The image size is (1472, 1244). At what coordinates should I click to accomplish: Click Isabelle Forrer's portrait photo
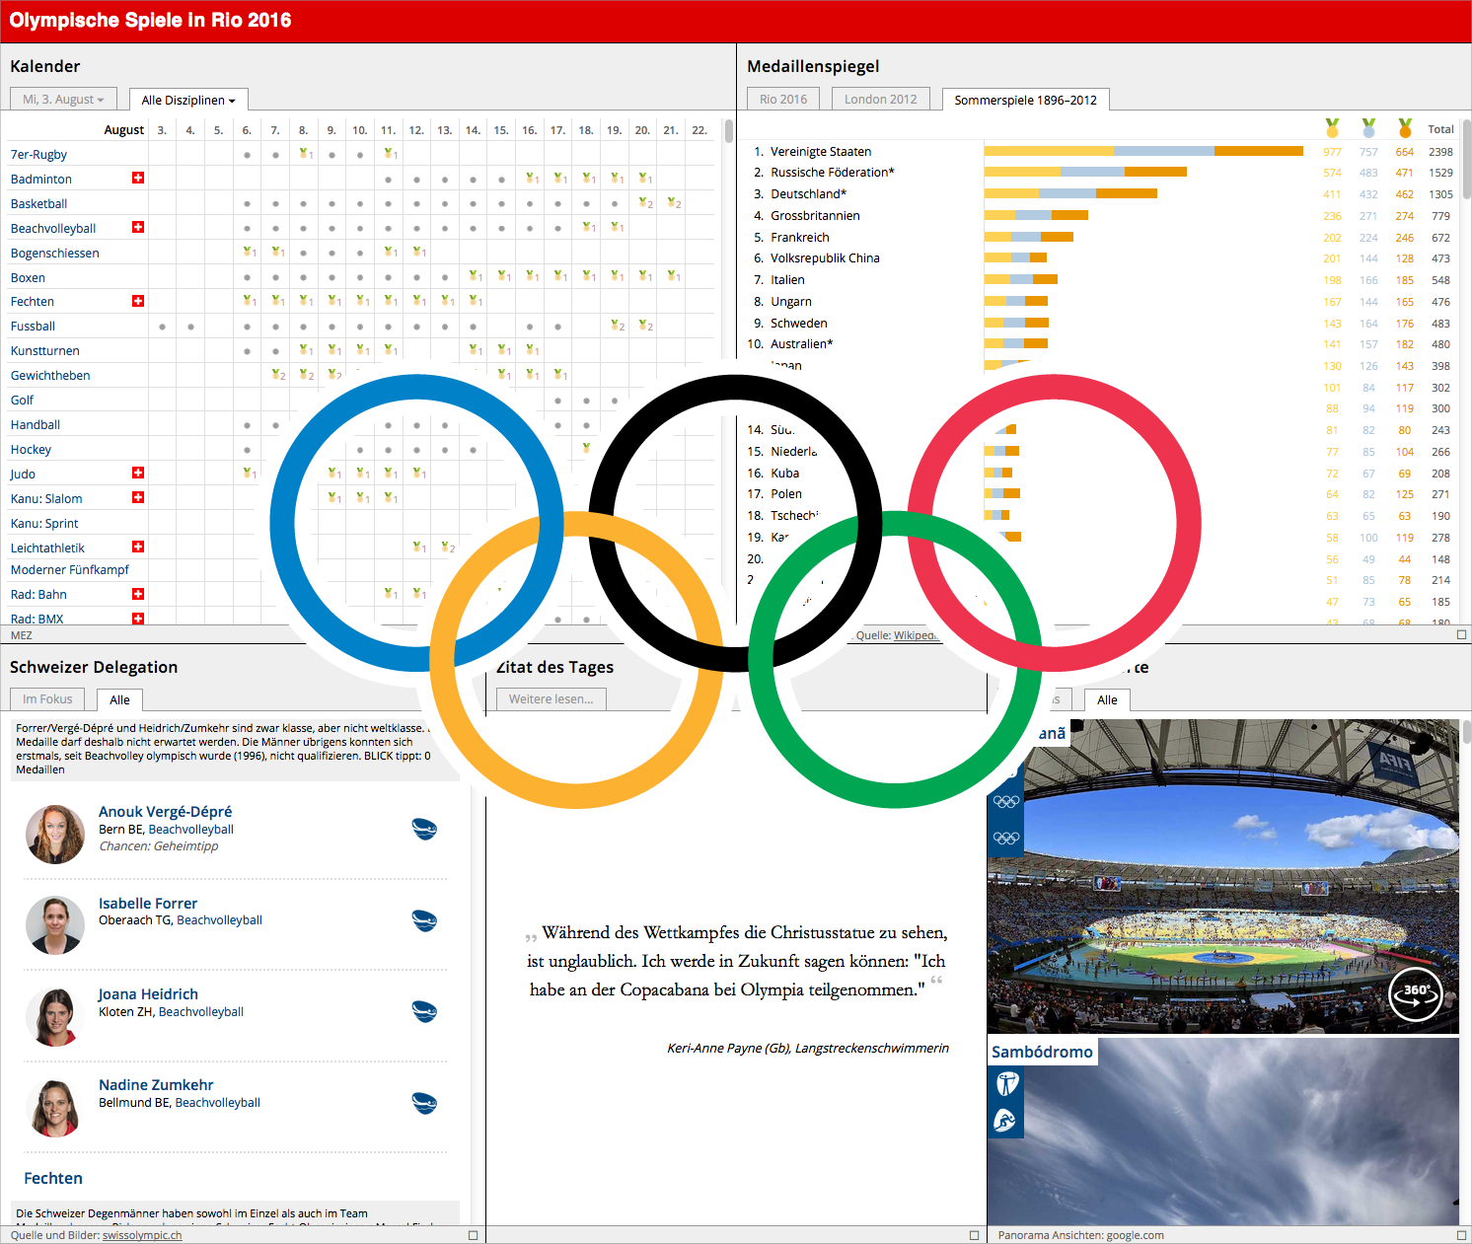(x=55, y=925)
